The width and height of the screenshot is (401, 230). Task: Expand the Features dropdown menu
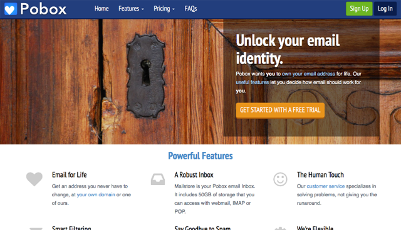131,9
